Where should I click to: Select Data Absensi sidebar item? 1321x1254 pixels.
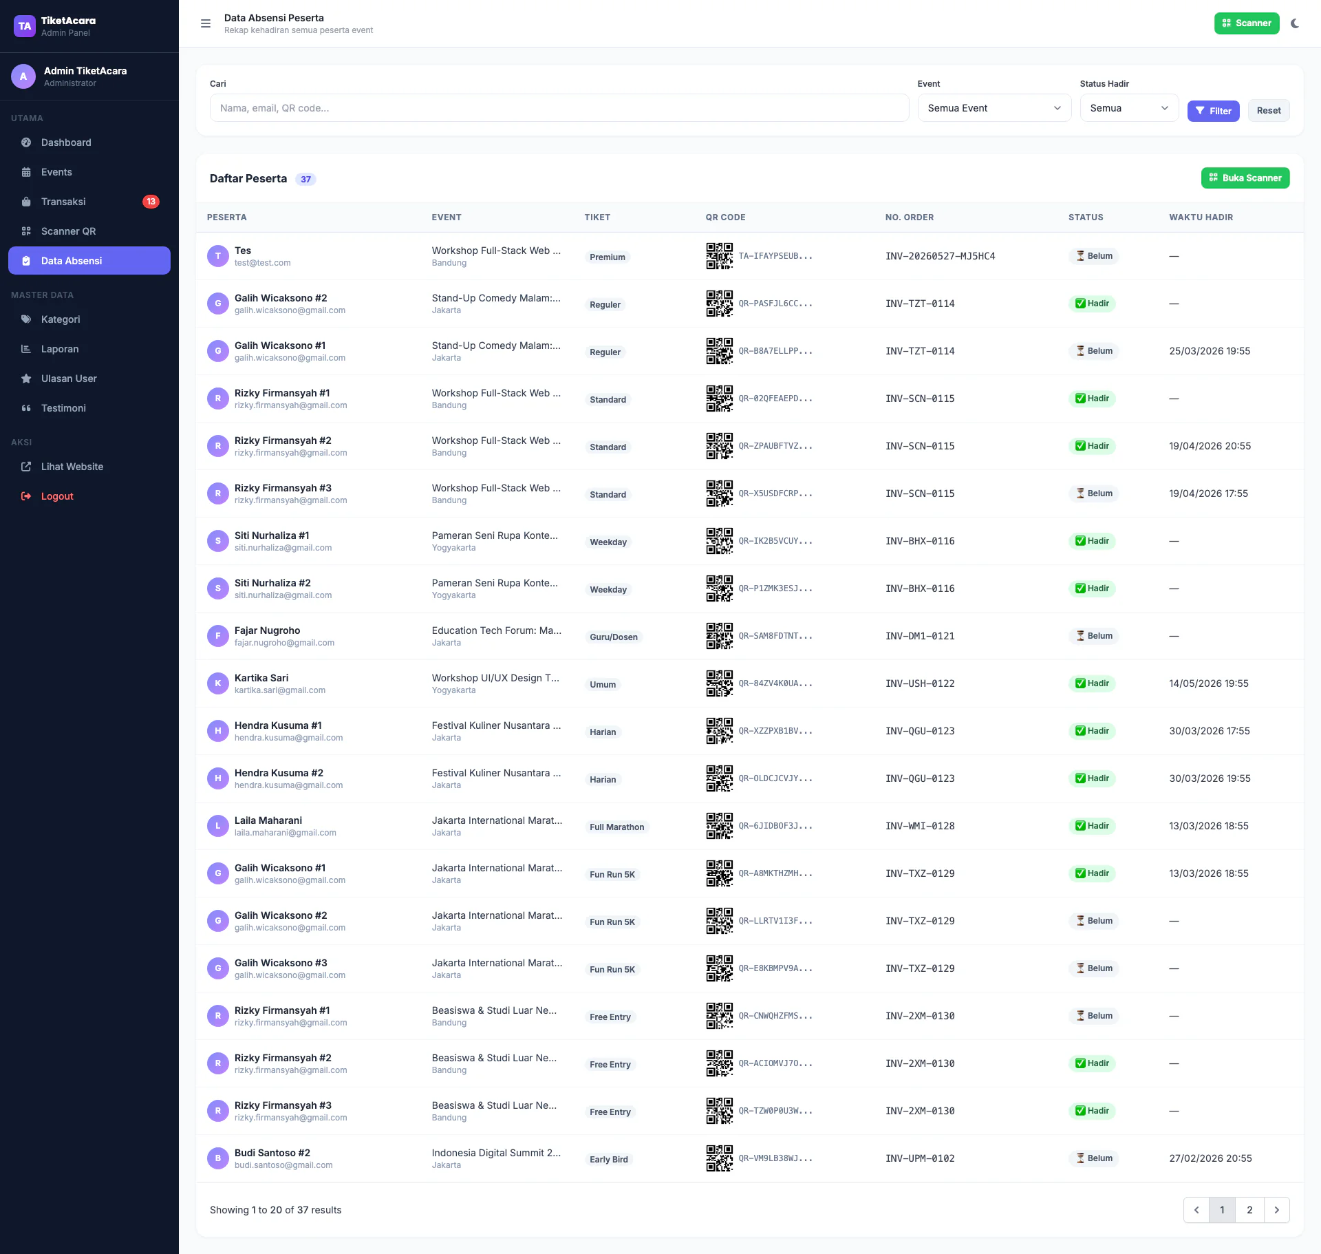[89, 261]
